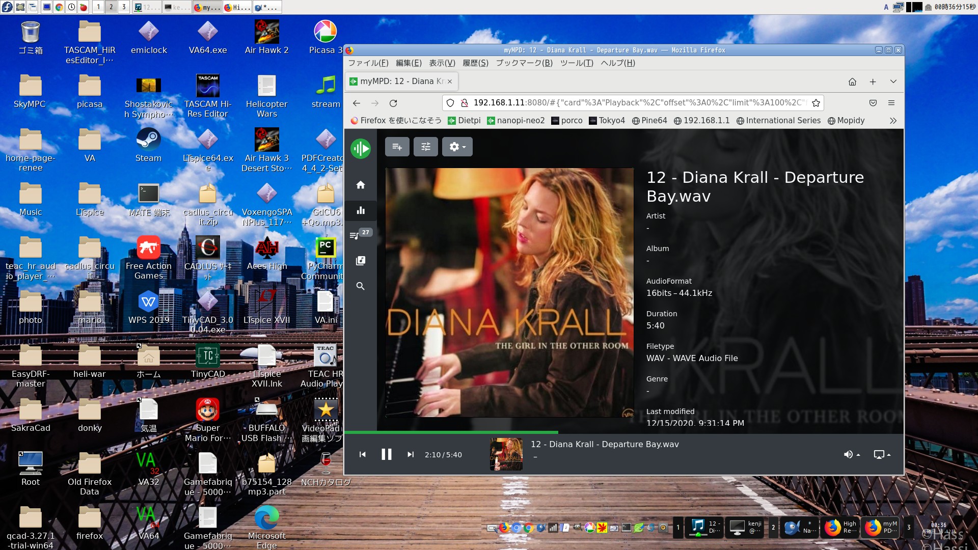This screenshot has height=550, width=978.
Task: Open the Browse library in the sidebar
Action: point(361,261)
